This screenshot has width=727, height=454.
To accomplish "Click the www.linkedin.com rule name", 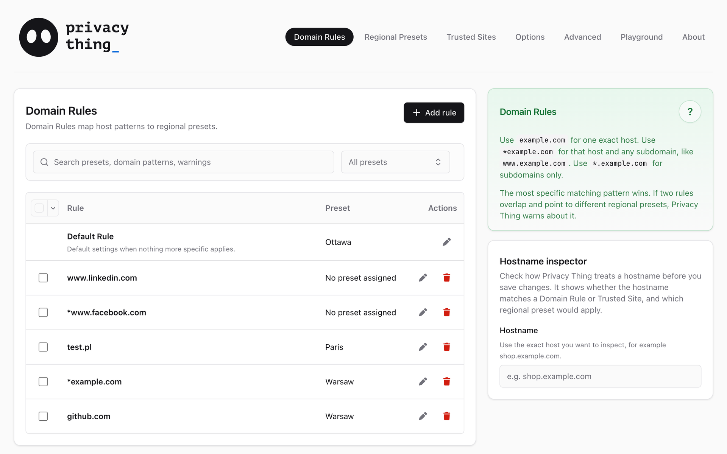I will click(x=102, y=278).
